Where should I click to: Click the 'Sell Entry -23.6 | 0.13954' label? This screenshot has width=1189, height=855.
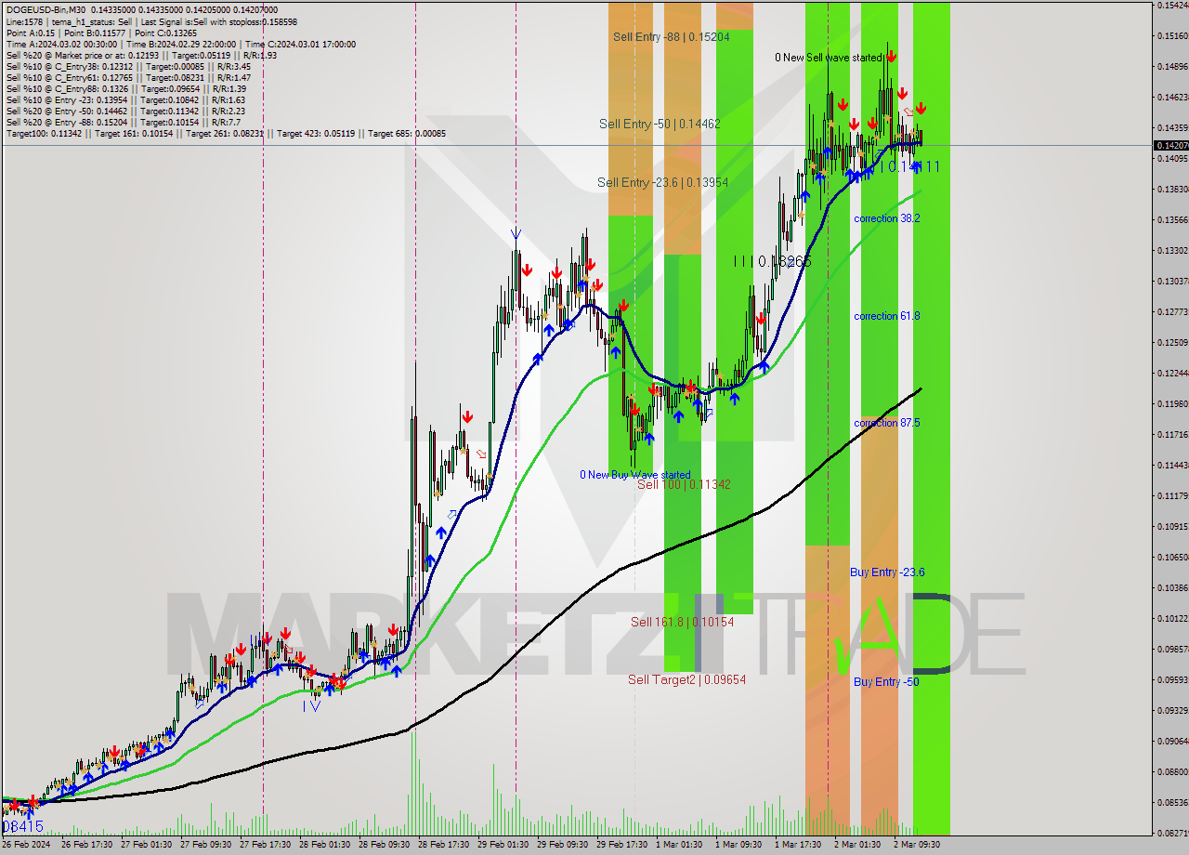(662, 183)
